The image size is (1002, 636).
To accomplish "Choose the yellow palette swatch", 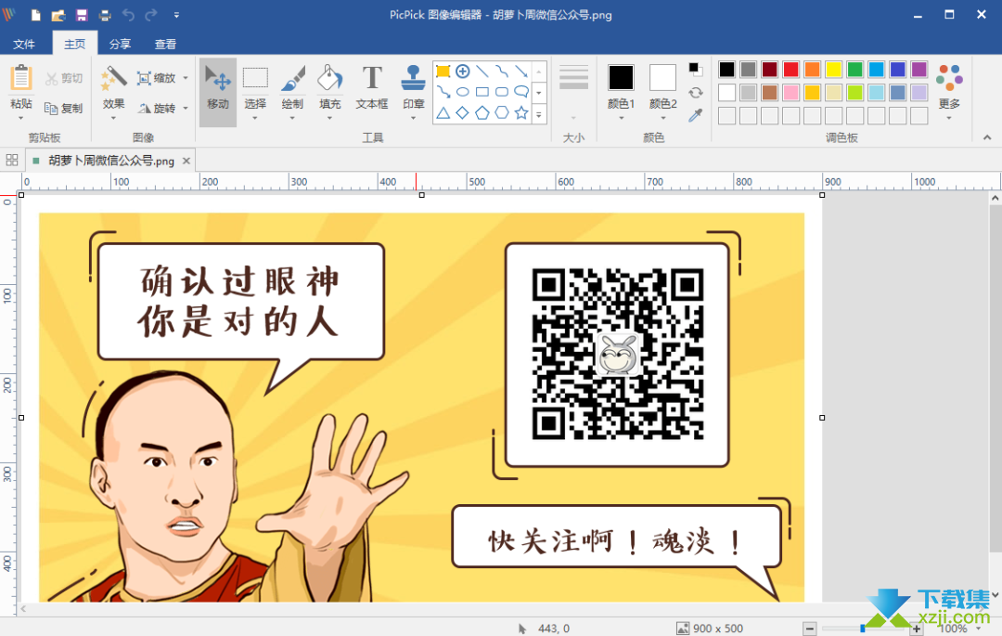I will point(833,69).
